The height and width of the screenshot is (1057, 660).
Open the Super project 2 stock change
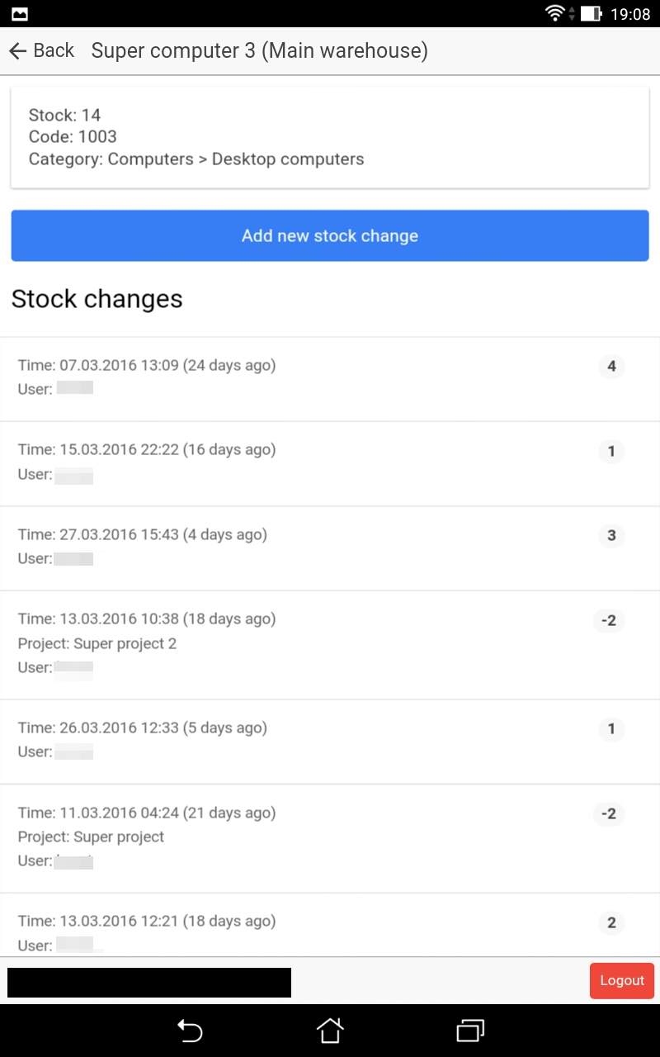(247, 643)
